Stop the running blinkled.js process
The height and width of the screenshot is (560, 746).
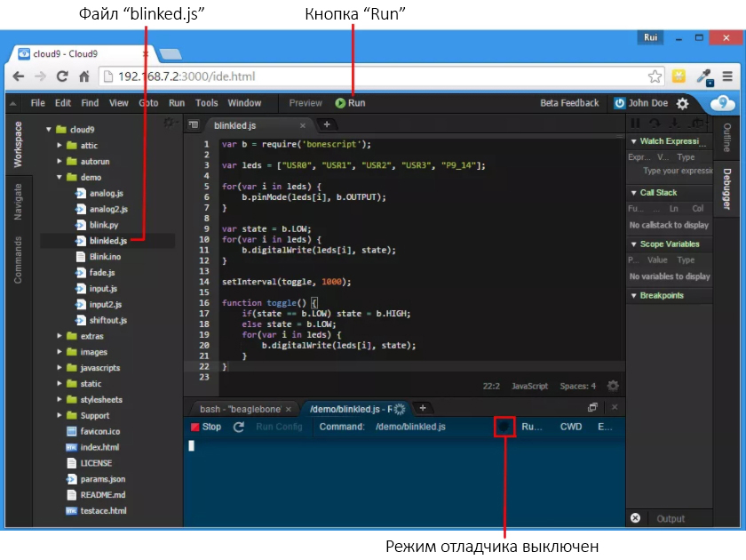(205, 428)
